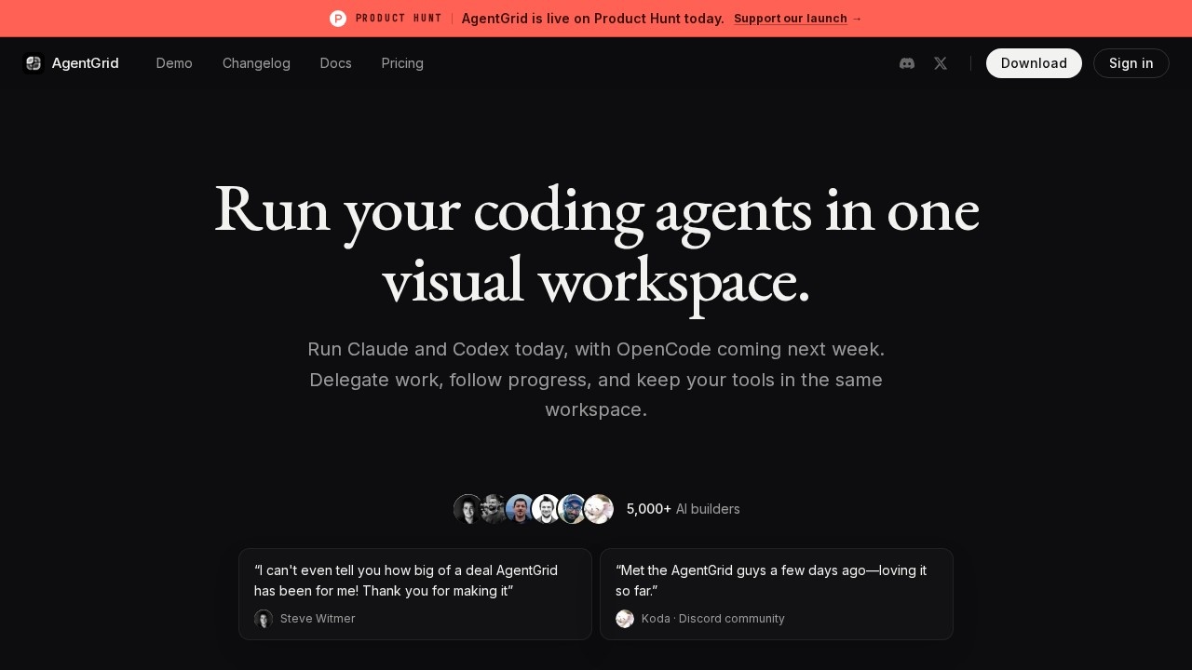Viewport: 1192px width, 670px height.
Task: Click the 'PRODUCT HUNT' wordmark text
Action: (x=399, y=19)
